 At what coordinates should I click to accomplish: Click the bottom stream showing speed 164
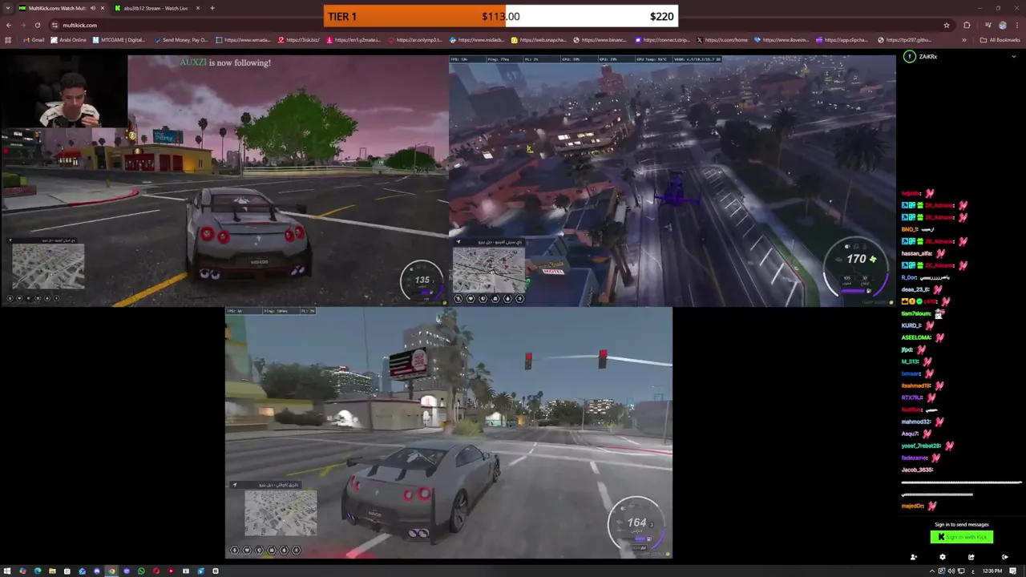tap(449, 432)
